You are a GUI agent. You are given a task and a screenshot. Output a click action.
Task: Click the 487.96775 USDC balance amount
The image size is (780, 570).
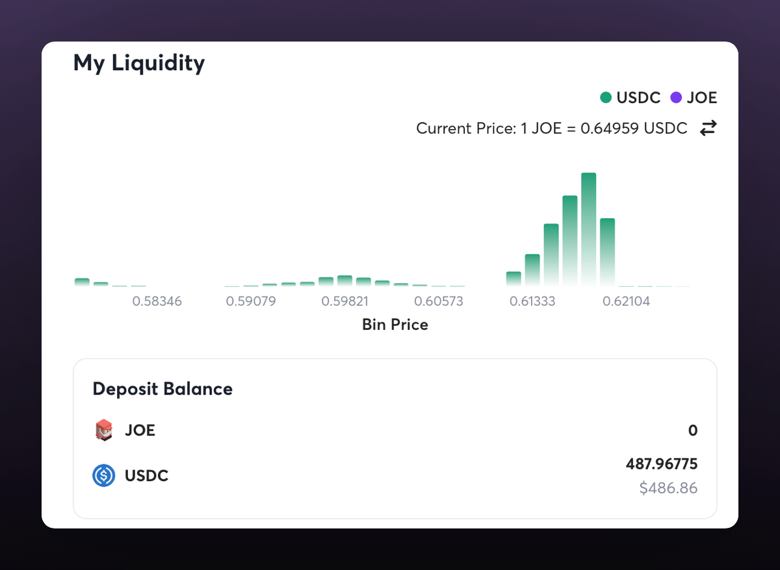pos(662,464)
